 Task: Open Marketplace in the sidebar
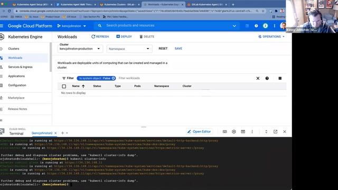click(16, 98)
